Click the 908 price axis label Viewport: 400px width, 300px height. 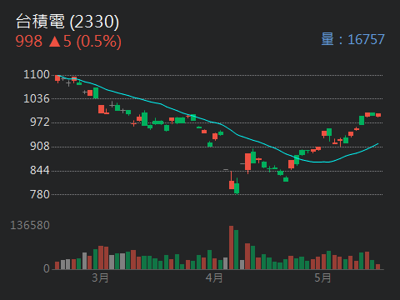40,147
